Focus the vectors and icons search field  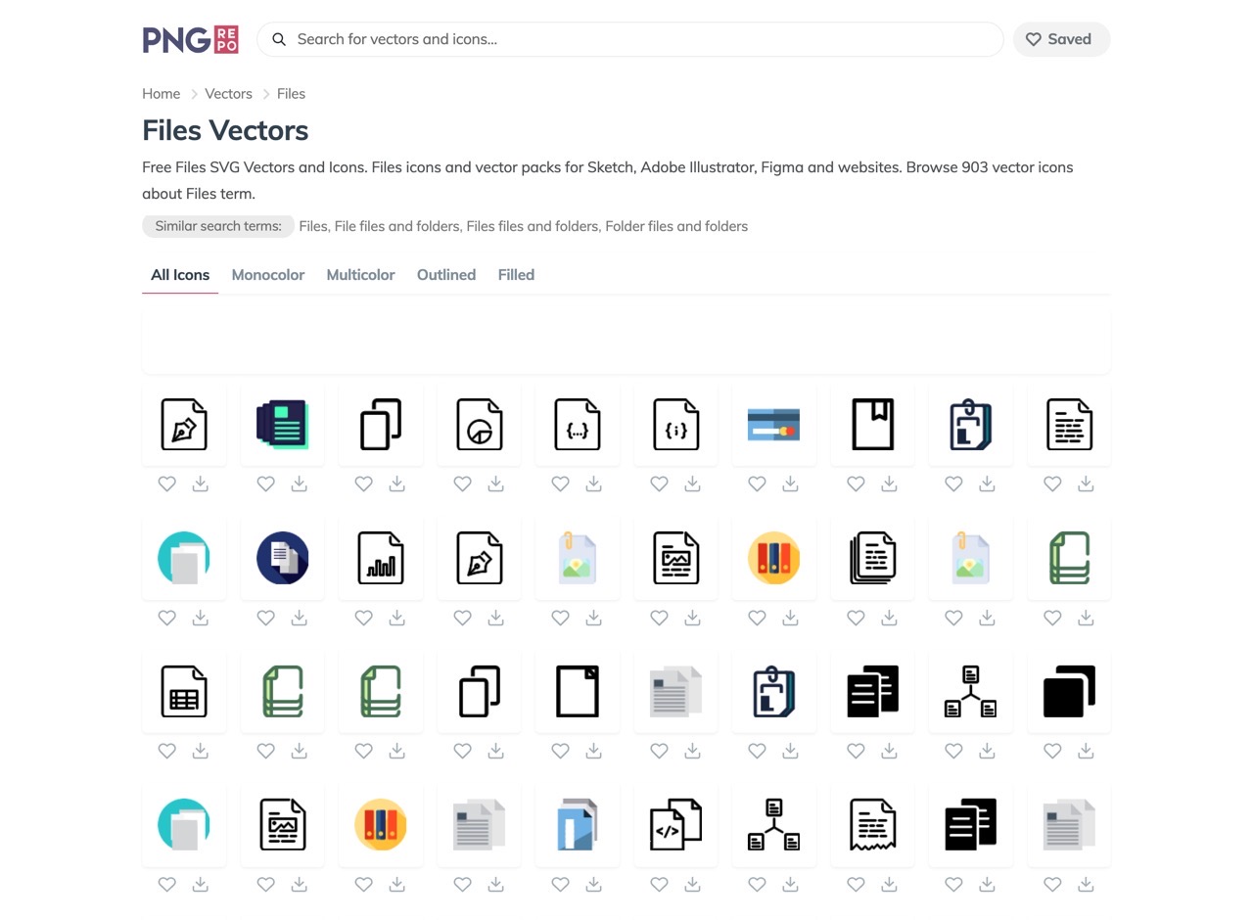pos(636,39)
